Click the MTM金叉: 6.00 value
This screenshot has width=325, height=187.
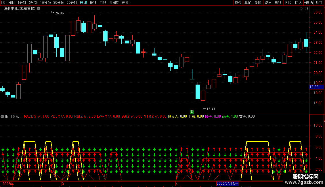155,117
